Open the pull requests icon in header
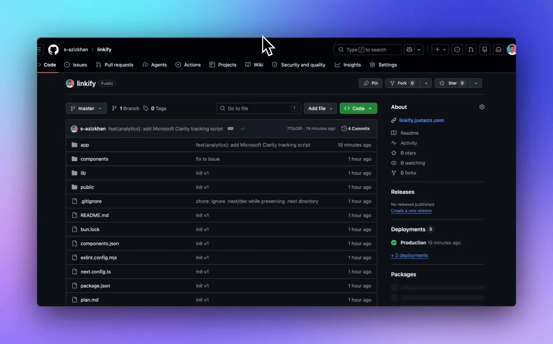553x344 pixels. 471,50
